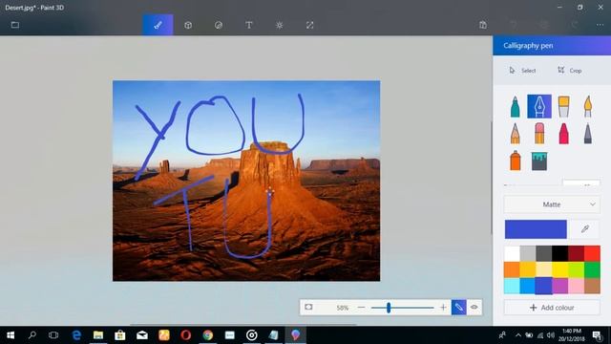This screenshot has height=344, width=611.
Task: Switch to the 3D shapes tab
Action: click(188, 25)
